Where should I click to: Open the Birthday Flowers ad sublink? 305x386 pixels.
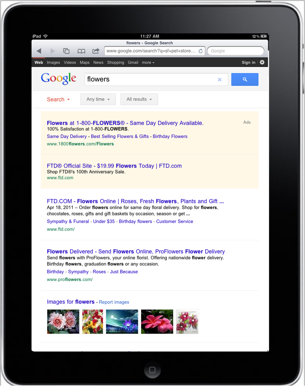pyautogui.click(x=170, y=136)
